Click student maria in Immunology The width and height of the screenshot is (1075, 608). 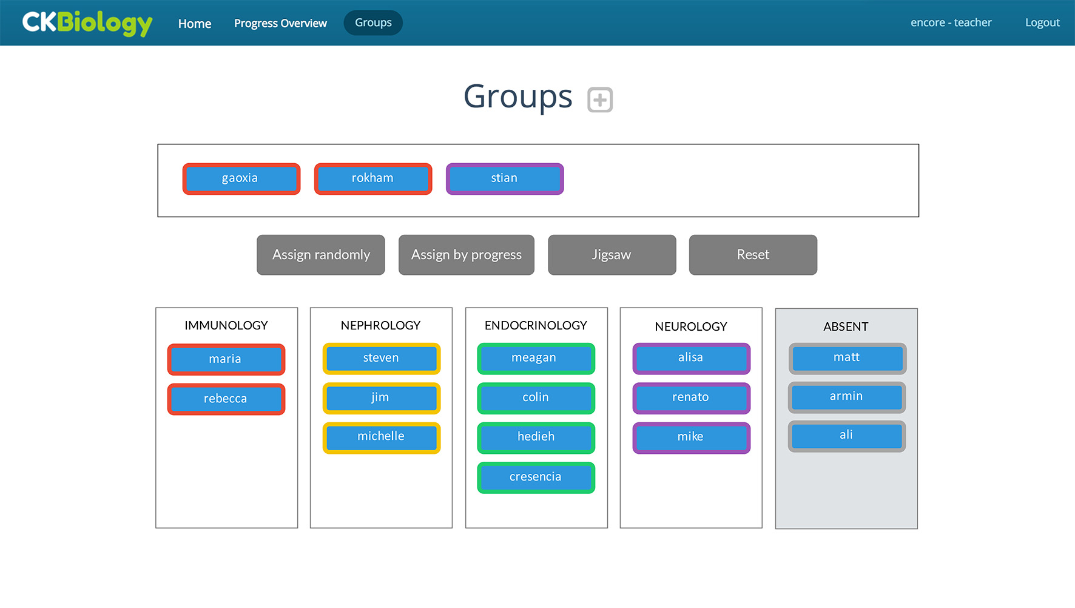coord(226,359)
